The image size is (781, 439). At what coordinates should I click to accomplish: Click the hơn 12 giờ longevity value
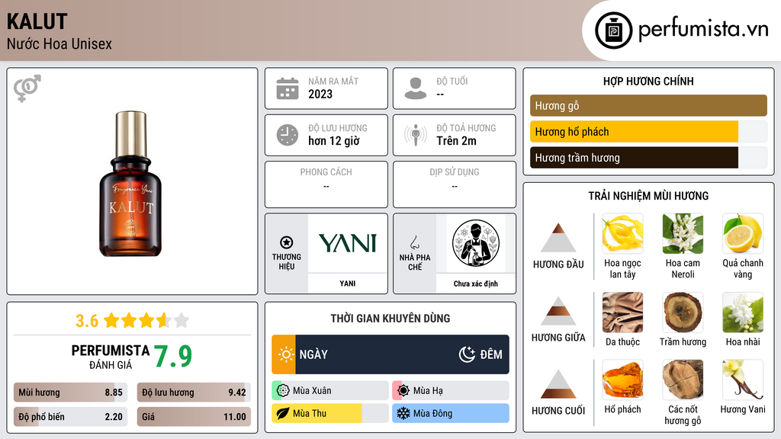coord(334,141)
